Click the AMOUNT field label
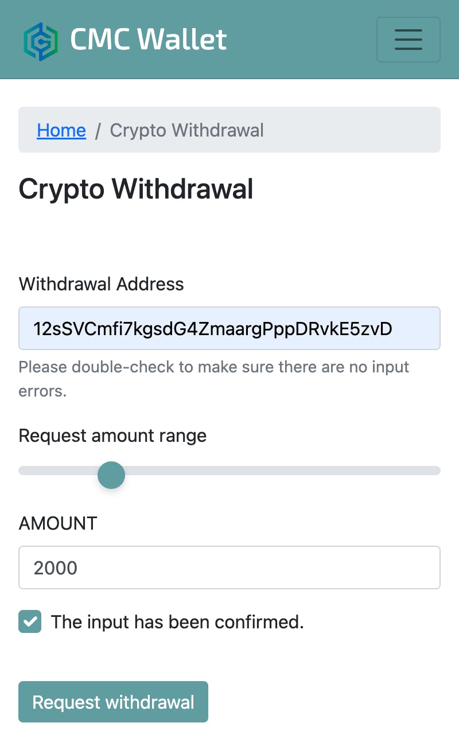The height and width of the screenshot is (750, 459). click(58, 523)
